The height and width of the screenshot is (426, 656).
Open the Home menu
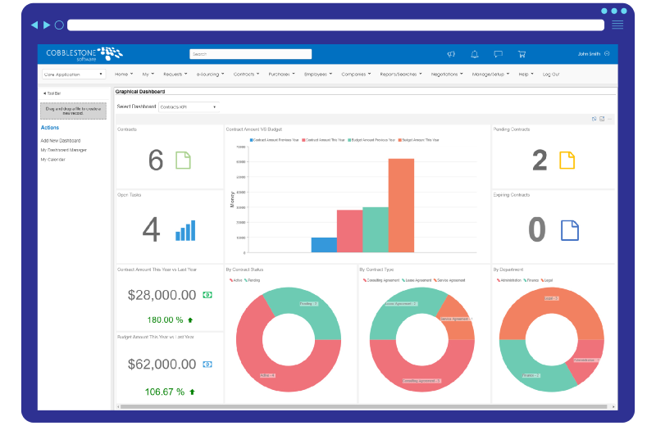tap(124, 74)
